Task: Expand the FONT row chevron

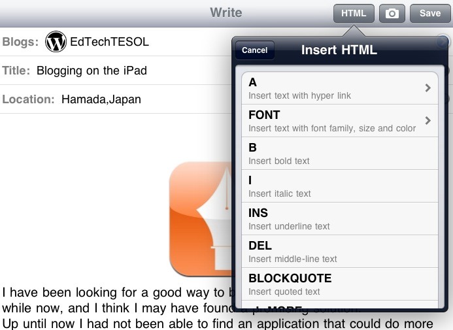Action: click(x=428, y=120)
